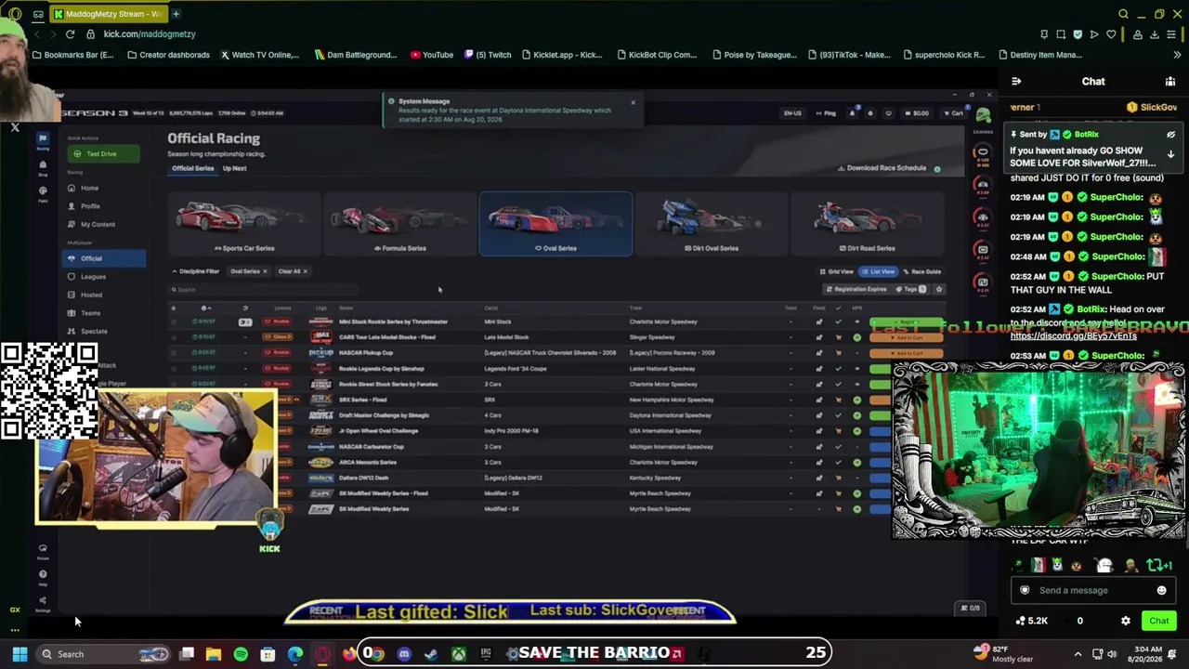
Task: Open Xbox app from the taskbar
Action: (459, 654)
